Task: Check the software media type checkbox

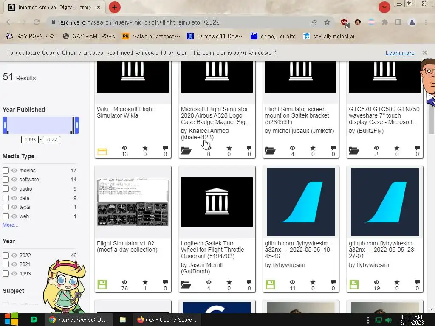Action: click(6, 180)
